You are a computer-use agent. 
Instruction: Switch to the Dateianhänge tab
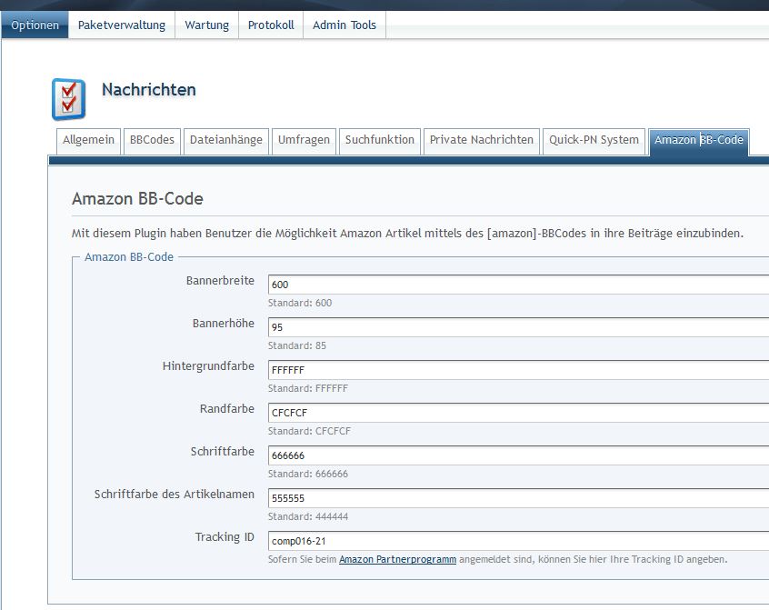(226, 141)
